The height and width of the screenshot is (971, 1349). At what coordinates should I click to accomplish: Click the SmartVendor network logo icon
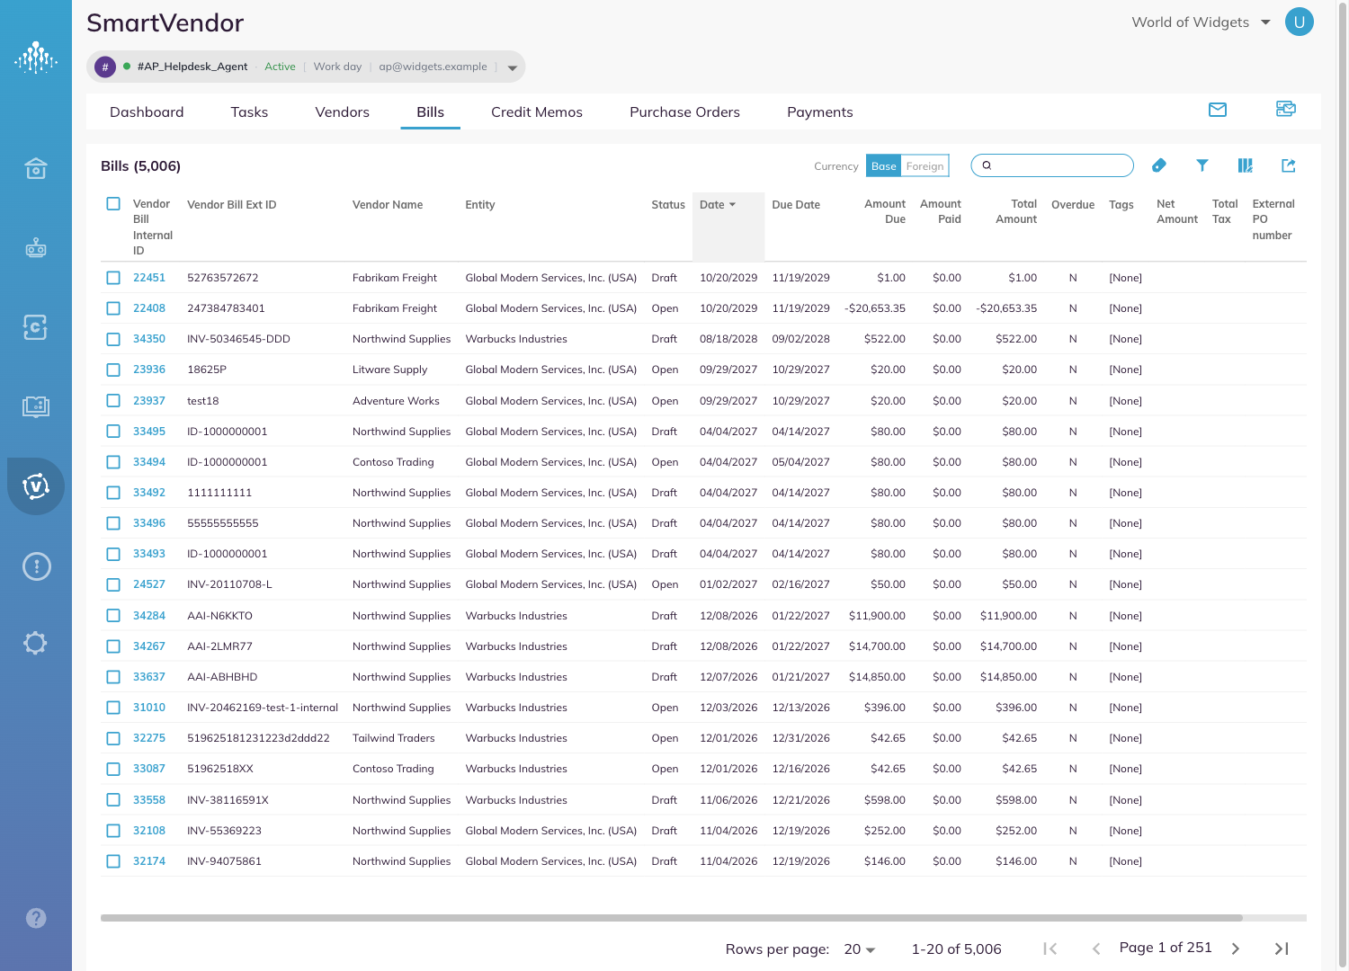click(x=36, y=58)
